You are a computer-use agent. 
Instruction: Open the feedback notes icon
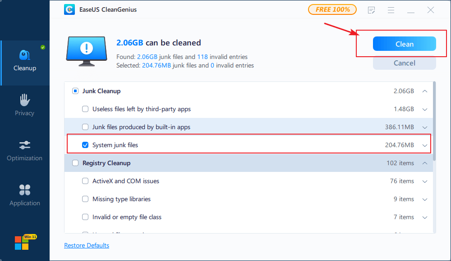(371, 9)
